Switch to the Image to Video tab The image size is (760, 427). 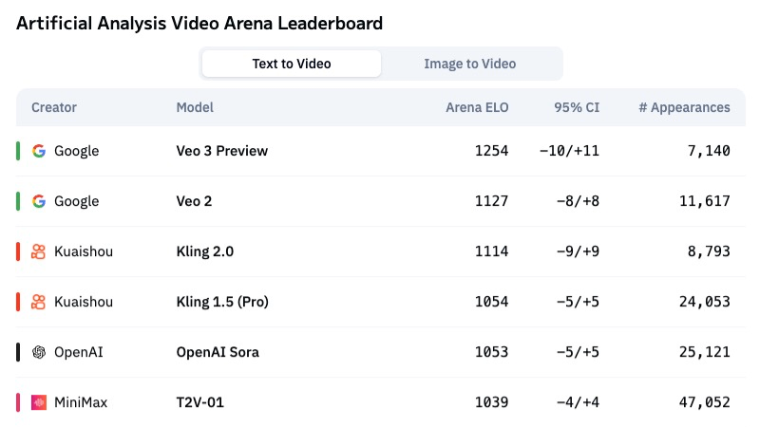[469, 64]
